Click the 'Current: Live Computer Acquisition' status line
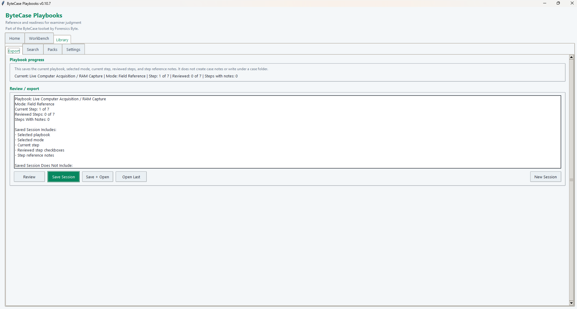This screenshot has height=309, width=577. 126,76
